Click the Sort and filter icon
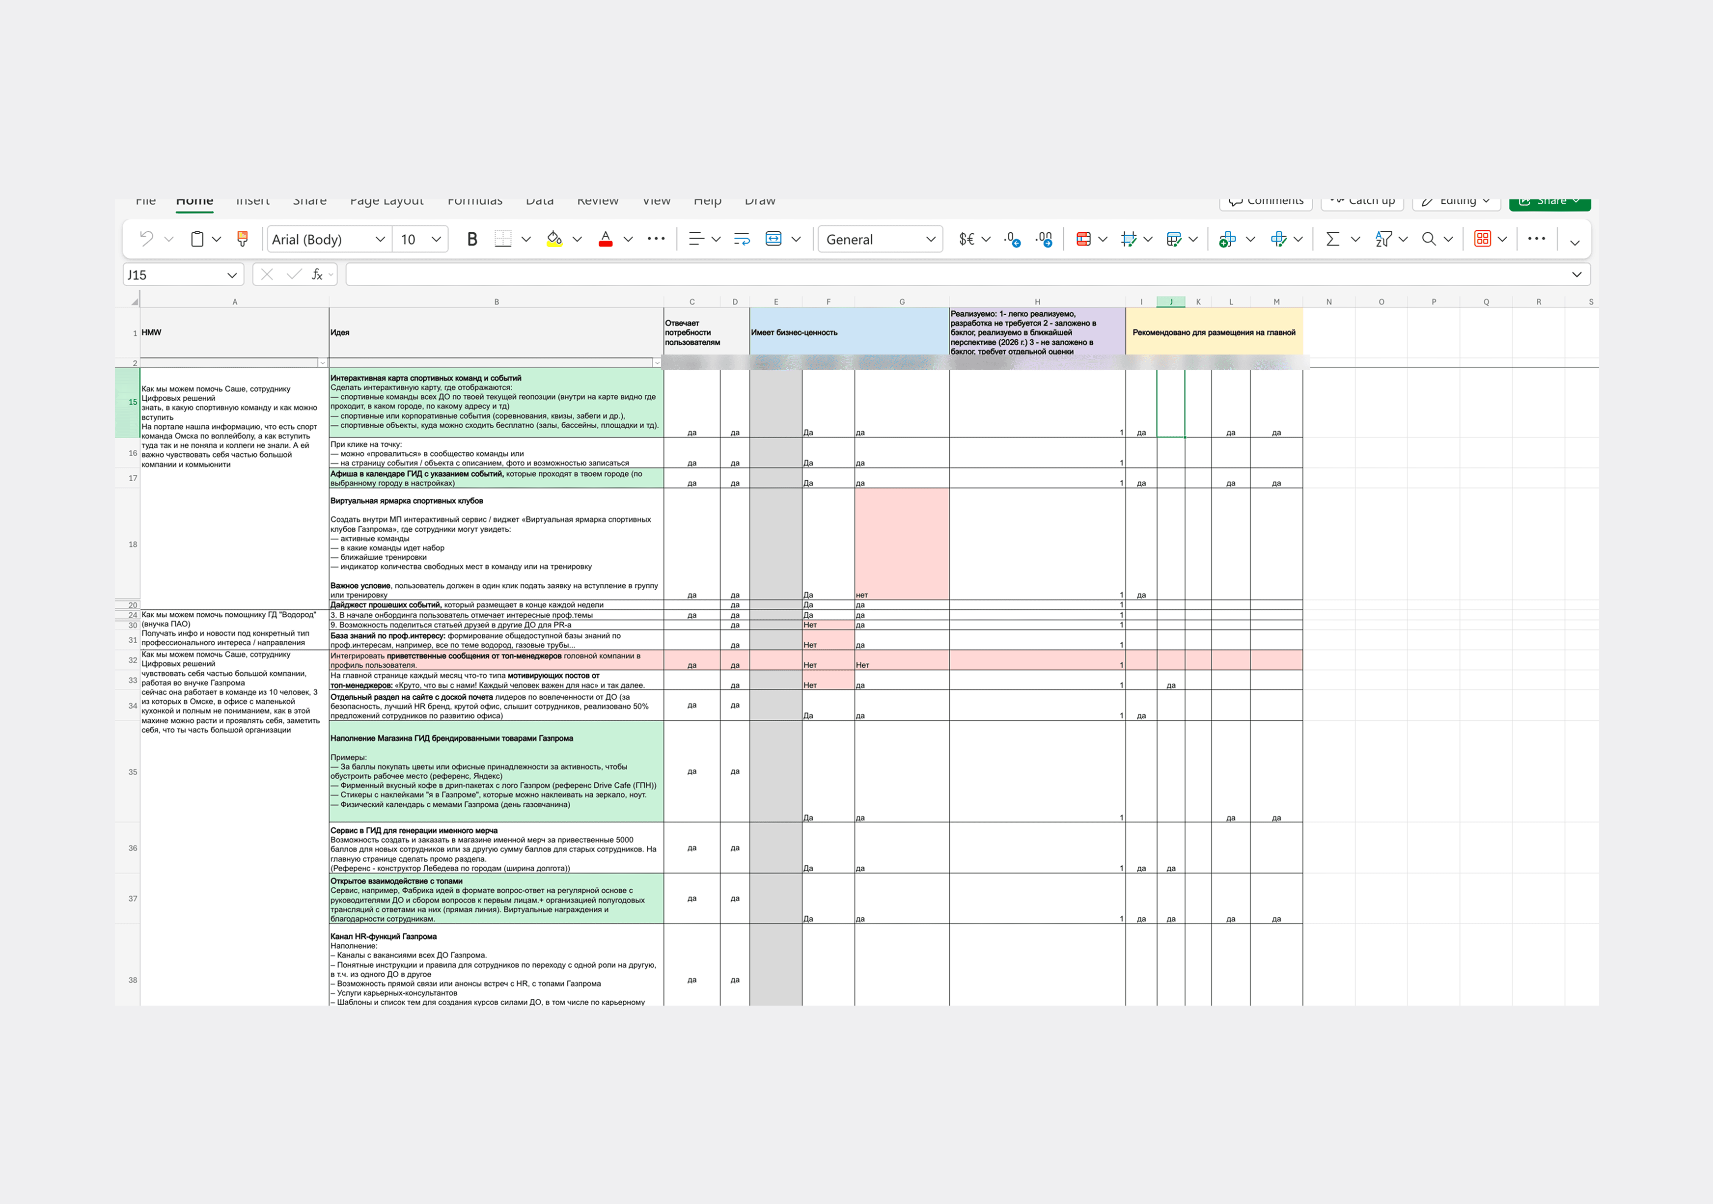1713x1204 pixels. (x=1383, y=239)
